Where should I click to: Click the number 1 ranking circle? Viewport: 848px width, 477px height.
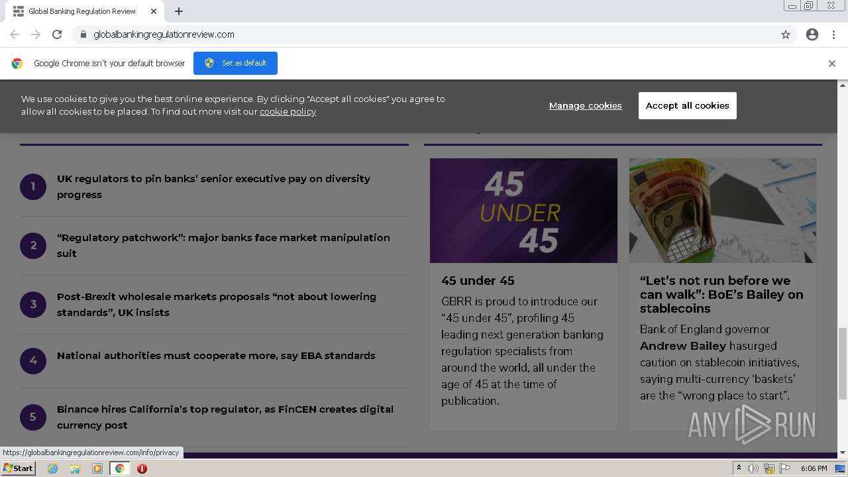(33, 187)
